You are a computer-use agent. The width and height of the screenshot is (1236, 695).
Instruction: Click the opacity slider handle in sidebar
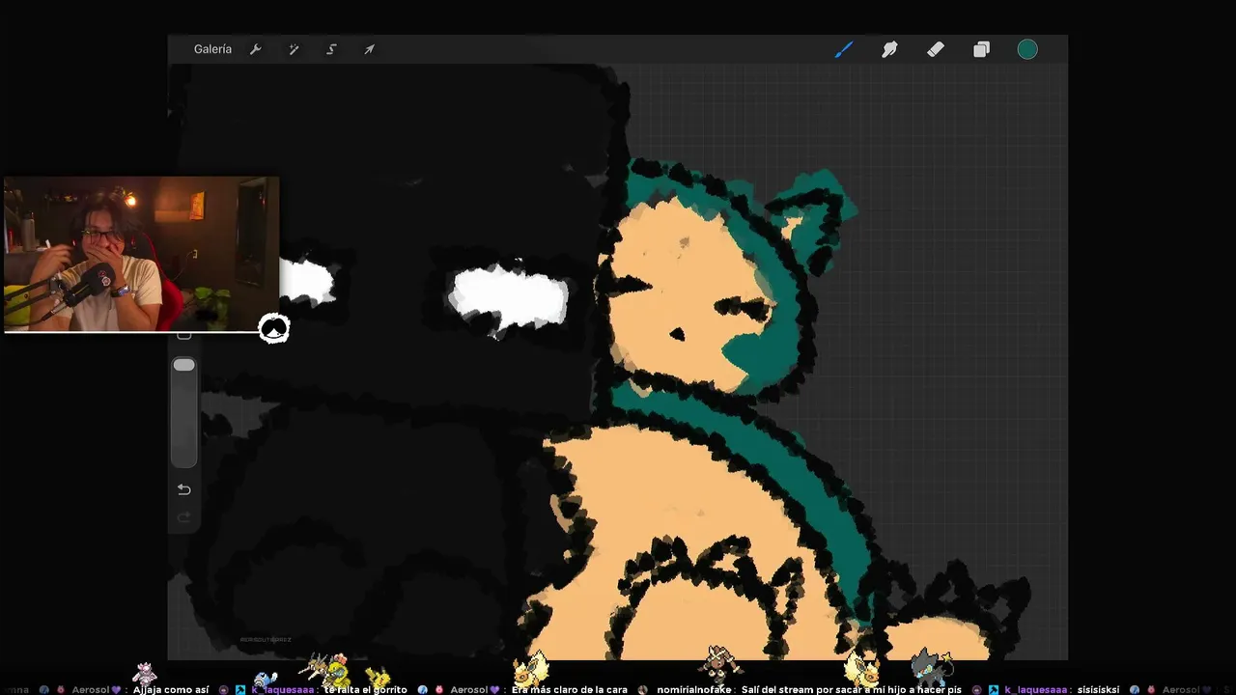point(183,366)
